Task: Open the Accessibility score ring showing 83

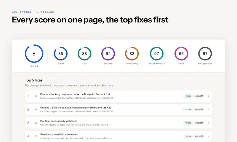Action: tap(132, 54)
